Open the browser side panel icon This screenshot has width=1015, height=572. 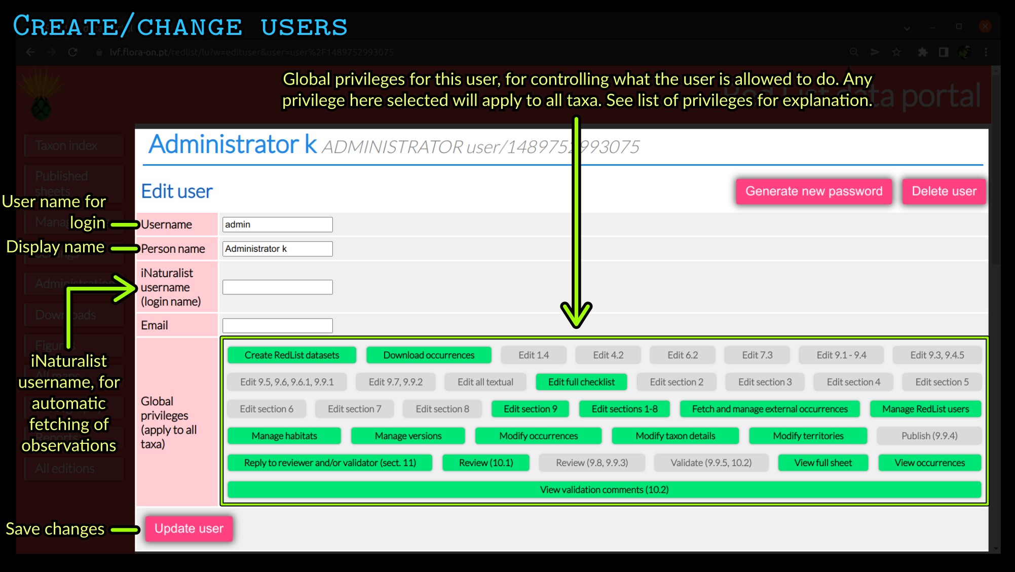click(x=943, y=52)
